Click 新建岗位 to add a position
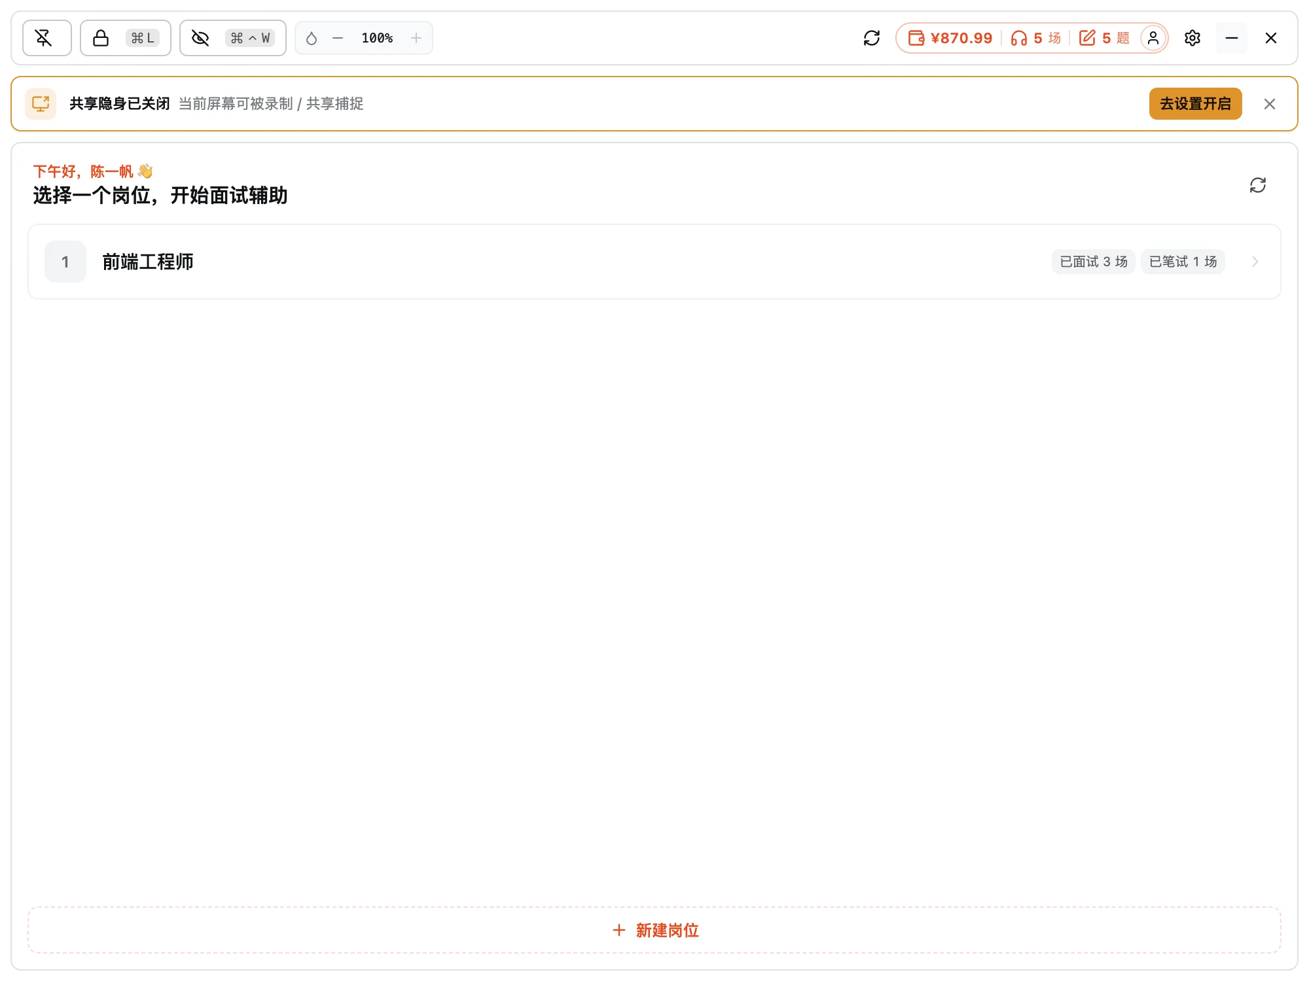 (654, 930)
